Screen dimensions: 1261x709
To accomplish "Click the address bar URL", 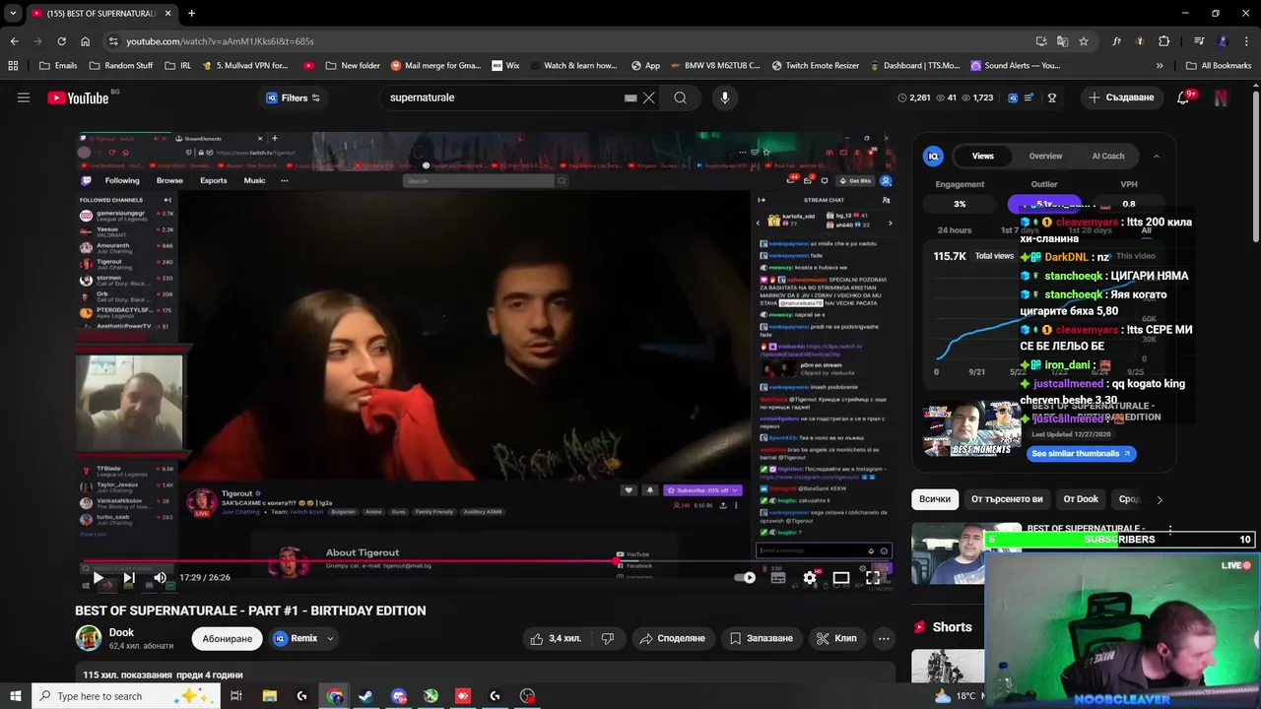I will 220,41.
